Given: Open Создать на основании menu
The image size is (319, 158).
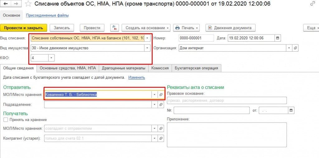Looking at the screenshot, I should (146, 28).
